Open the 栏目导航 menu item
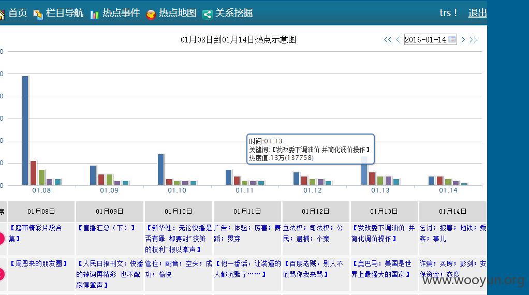 click(65, 13)
